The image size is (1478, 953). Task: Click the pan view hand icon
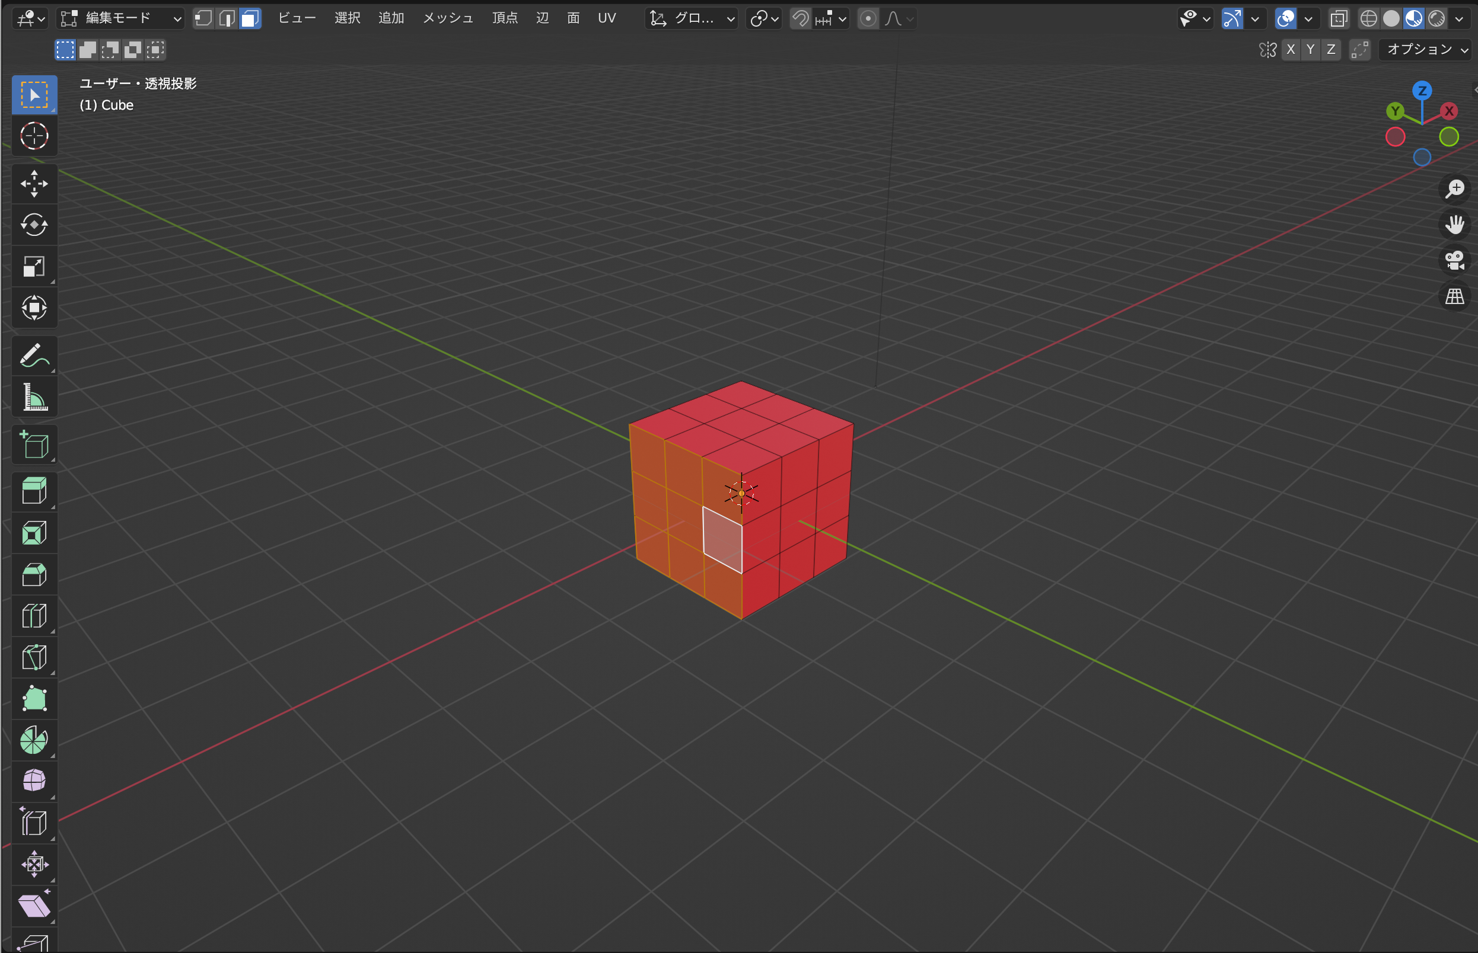(1454, 225)
